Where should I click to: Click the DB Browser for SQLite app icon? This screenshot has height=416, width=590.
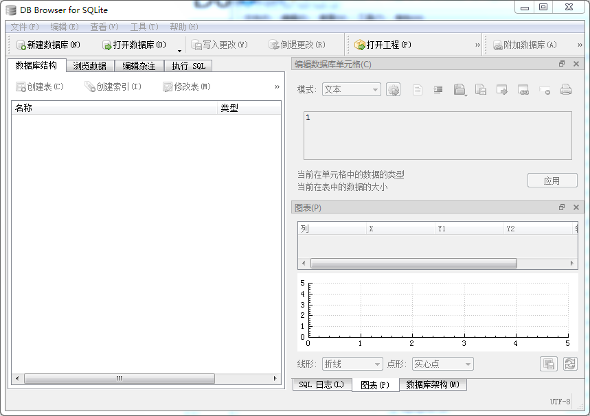click(11, 10)
